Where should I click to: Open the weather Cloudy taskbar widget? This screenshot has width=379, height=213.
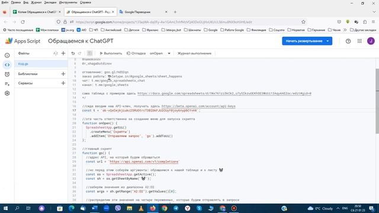(x=320, y=208)
